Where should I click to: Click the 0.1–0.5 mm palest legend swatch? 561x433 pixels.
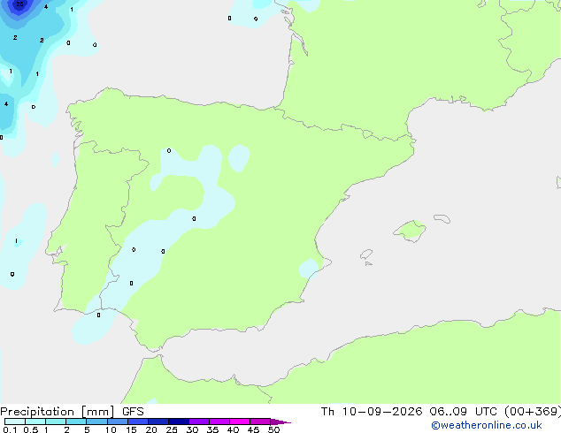tap(15, 422)
